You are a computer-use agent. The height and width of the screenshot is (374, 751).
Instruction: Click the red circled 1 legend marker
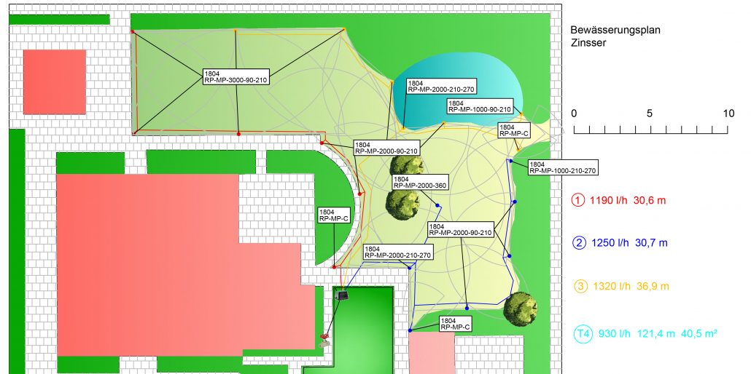(580, 200)
